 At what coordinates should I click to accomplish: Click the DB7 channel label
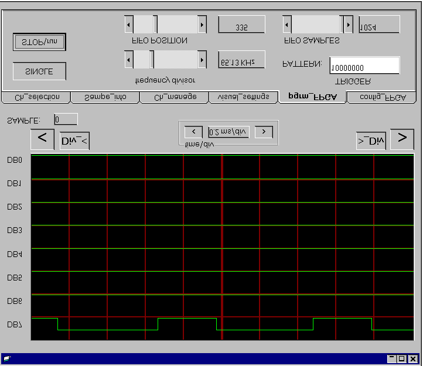(15, 325)
